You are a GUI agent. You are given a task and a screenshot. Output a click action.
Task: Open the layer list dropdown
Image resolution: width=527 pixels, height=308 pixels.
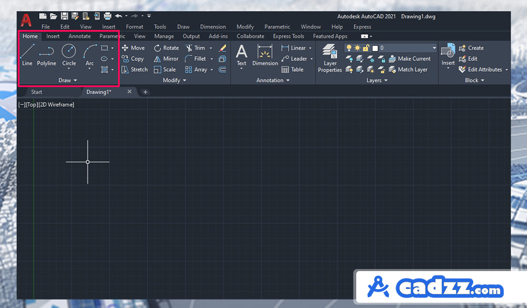[x=434, y=48]
